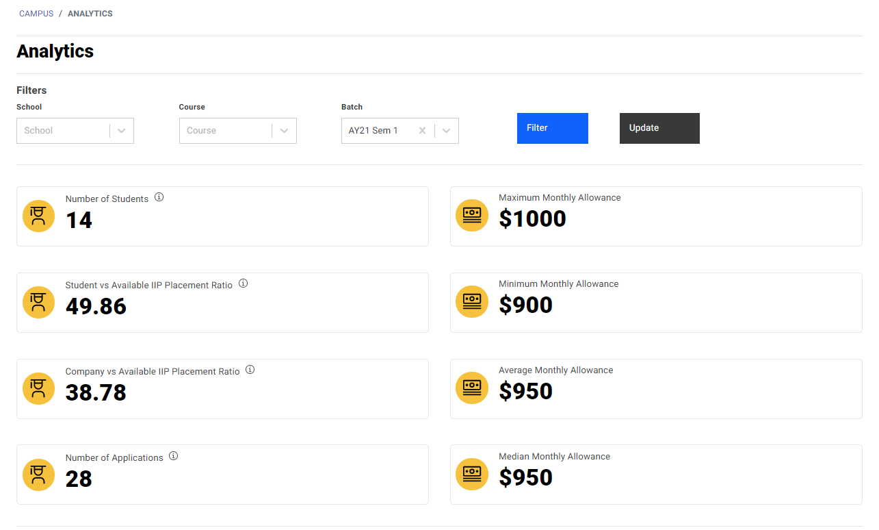Image resolution: width=879 pixels, height=530 pixels.
Task: Click the money icon on Maximum Monthly Allowance card
Action: click(472, 215)
